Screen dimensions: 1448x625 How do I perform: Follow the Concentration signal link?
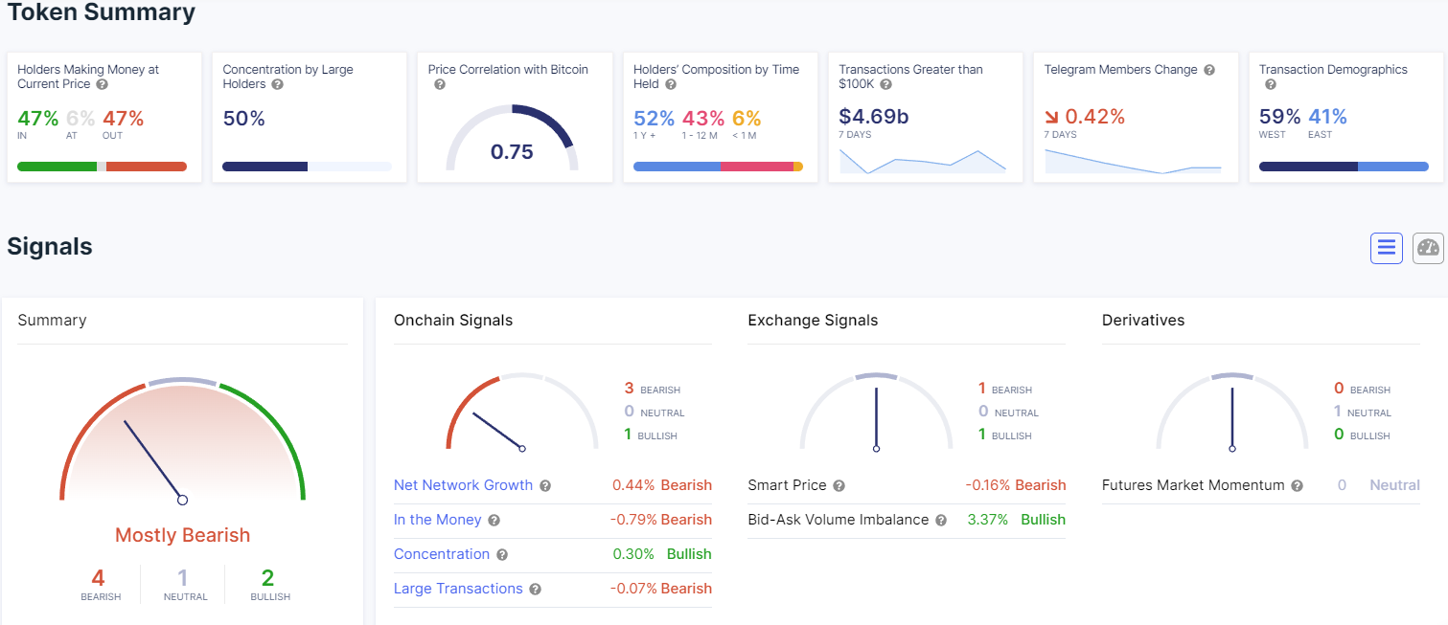click(442, 554)
